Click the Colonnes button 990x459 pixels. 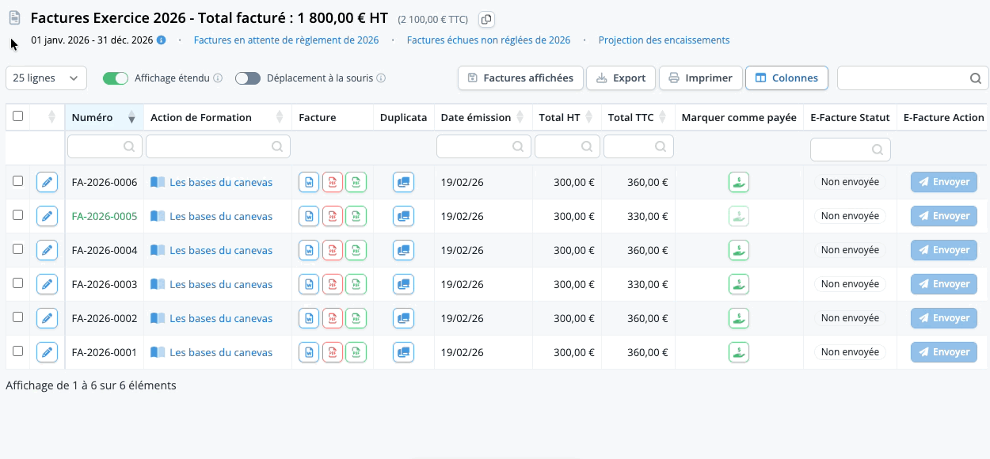point(786,78)
